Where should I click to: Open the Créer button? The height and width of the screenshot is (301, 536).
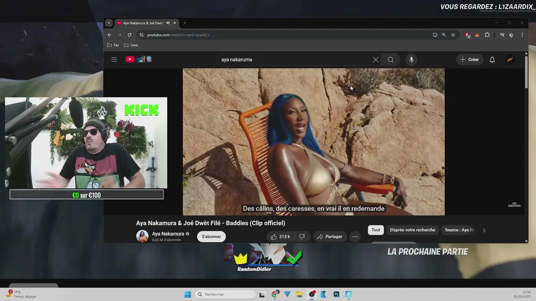coord(469,60)
